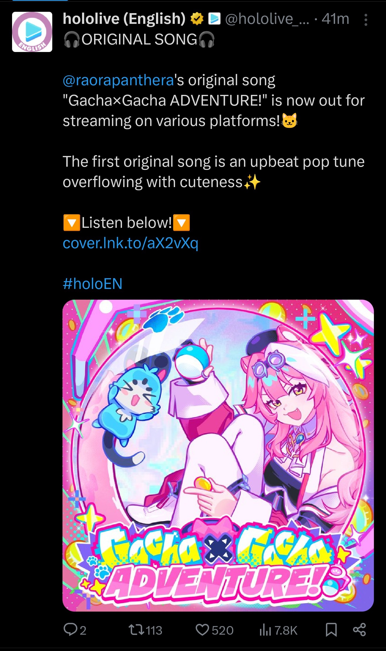The height and width of the screenshot is (651, 386).
Task: Open the three-dot more options menu
Action: 366,20
